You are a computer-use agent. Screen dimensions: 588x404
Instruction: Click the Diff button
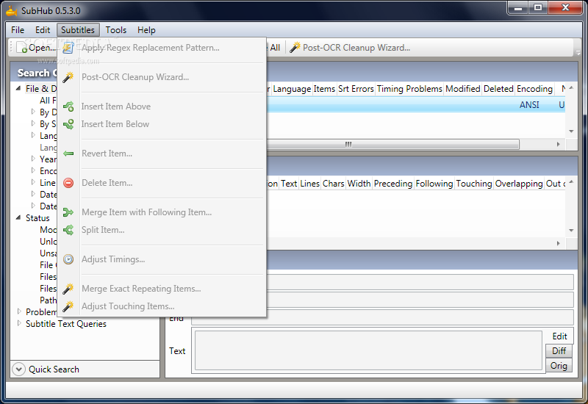point(559,351)
